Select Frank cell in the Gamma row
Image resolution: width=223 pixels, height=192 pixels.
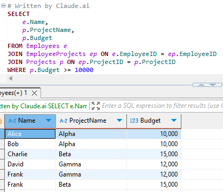point(30,174)
